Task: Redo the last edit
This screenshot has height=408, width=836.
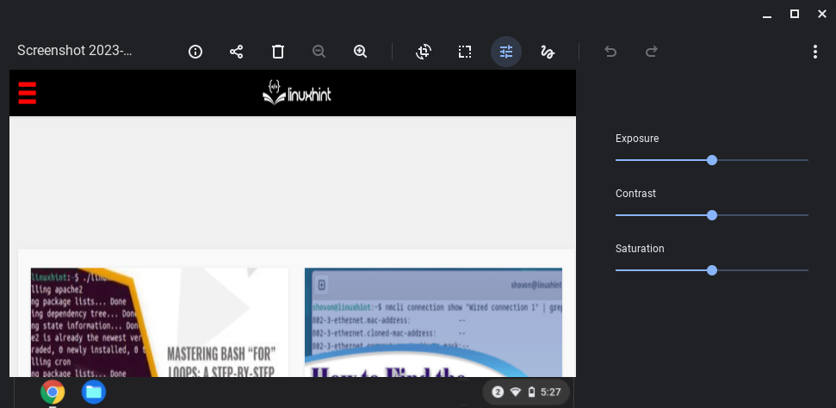Action: 652,52
